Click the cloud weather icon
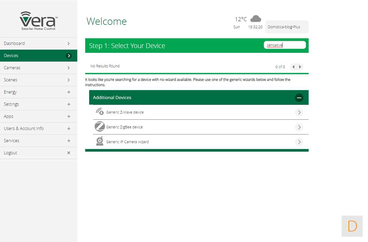Viewport: 368px width, 242px height. (256, 19)
